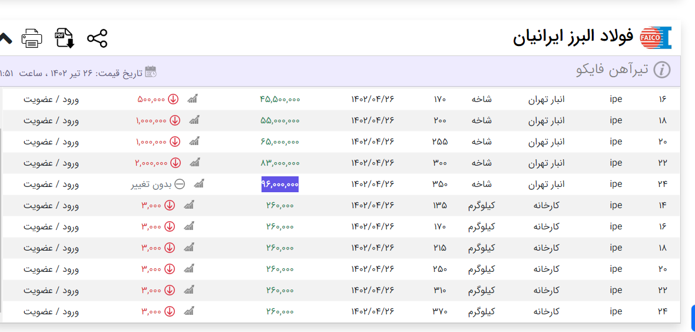The height and width of the screenshot is (332, 695).
Task: Open chart icon in weight 310 کیلوگرم row
Action: [x=189, y=290]
